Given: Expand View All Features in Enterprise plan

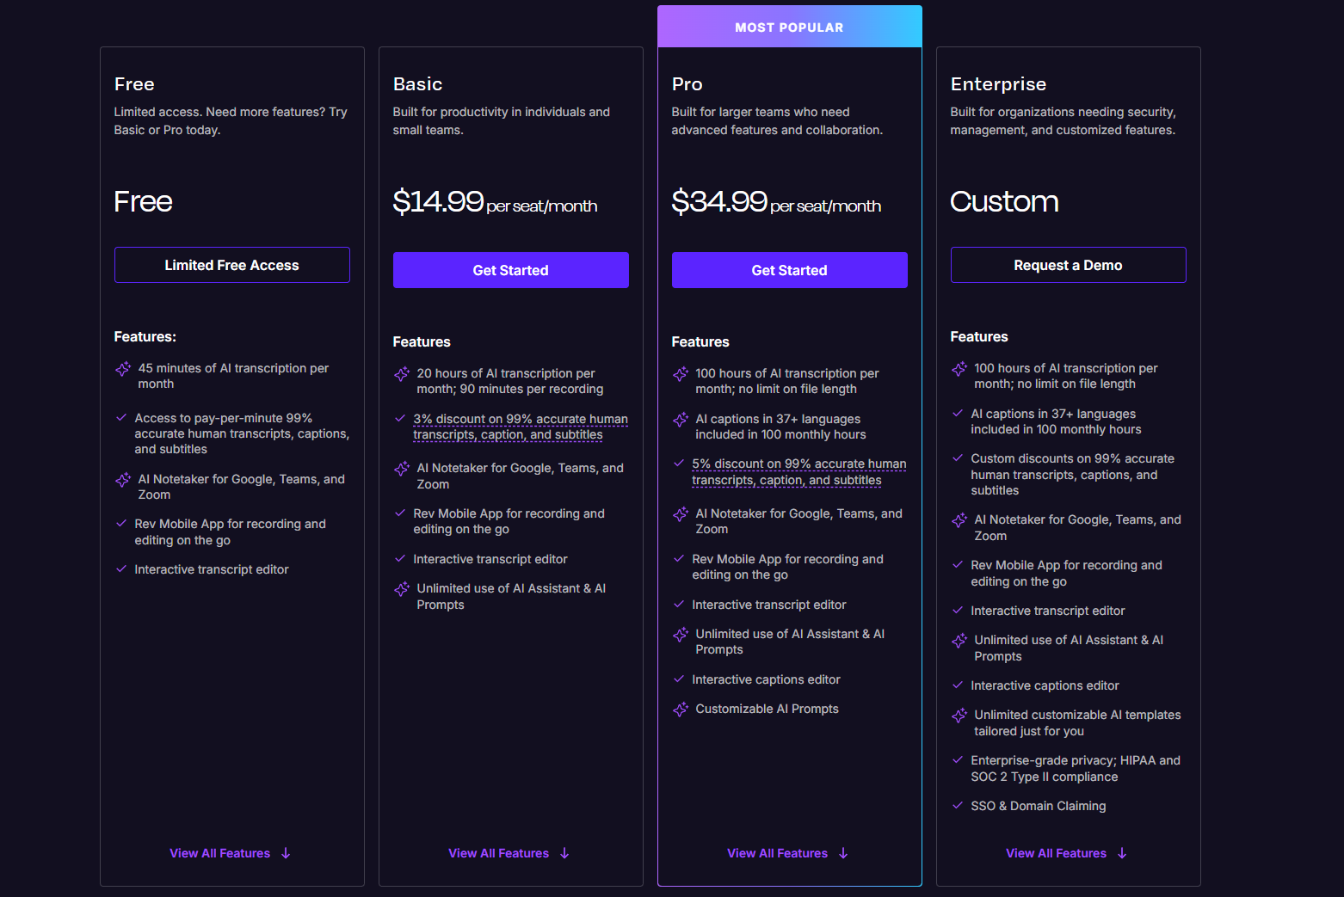Looking at the screenshot, I should (x=1057, y=853).
